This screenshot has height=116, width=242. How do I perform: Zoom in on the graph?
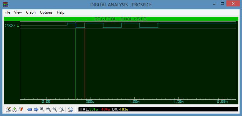(x=42, y=109)
